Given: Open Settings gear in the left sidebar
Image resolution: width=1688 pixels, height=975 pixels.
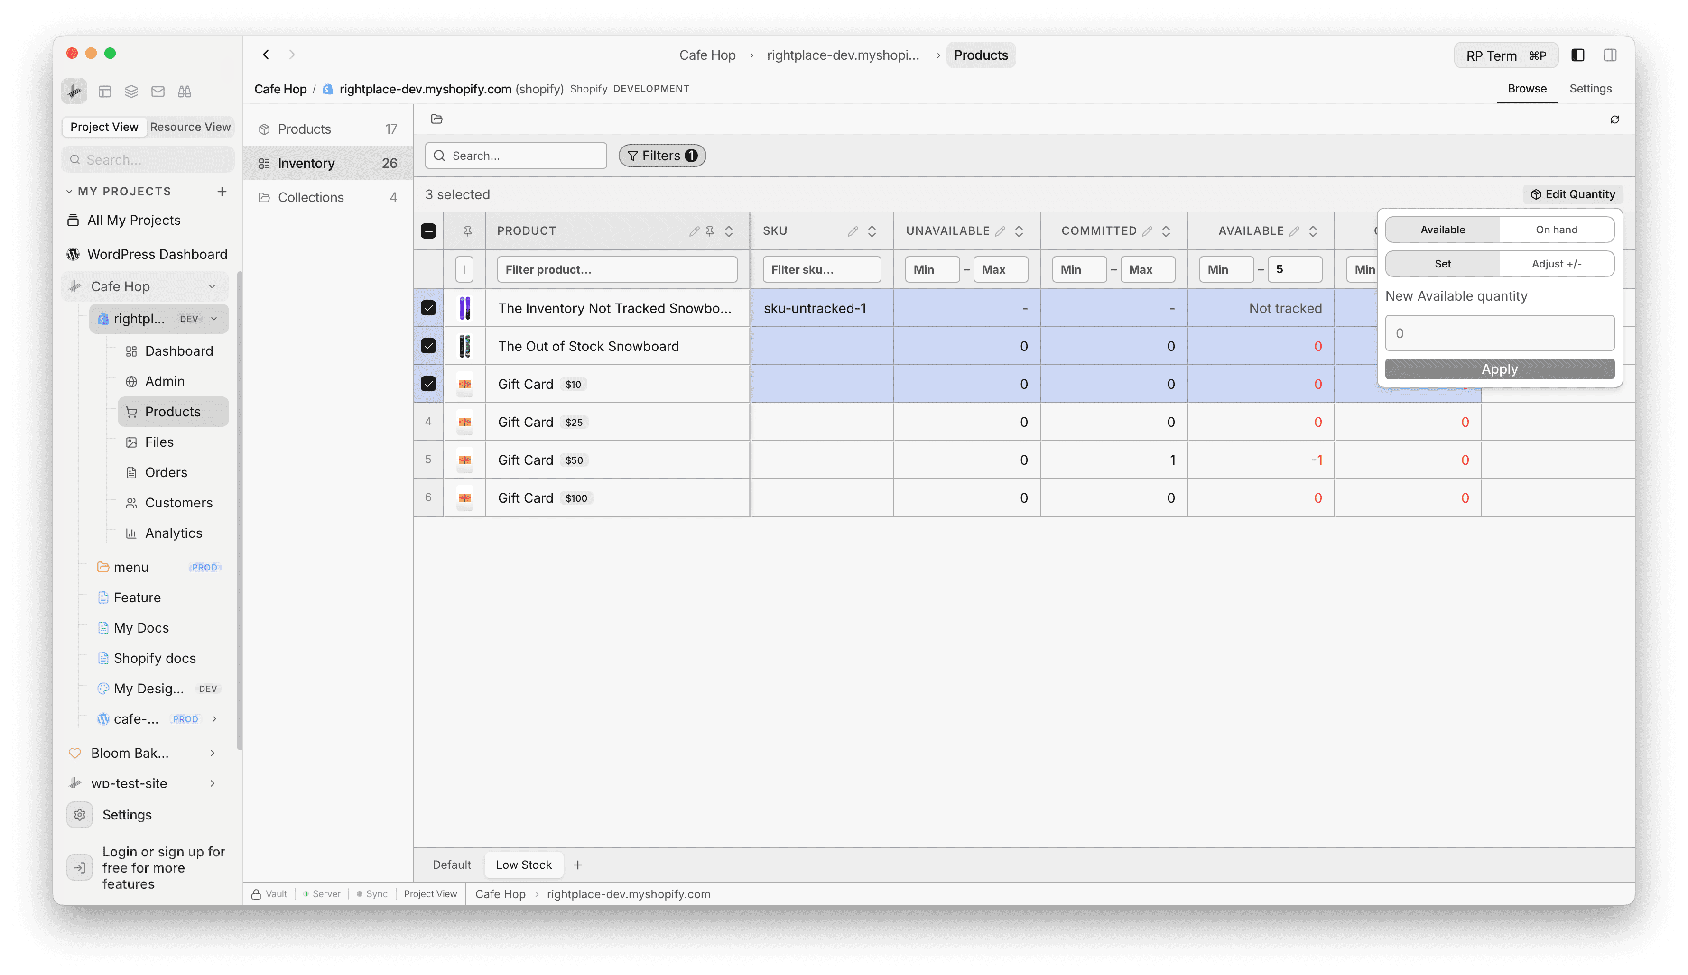Looking at the screenshot, I should tap(80, 814).
